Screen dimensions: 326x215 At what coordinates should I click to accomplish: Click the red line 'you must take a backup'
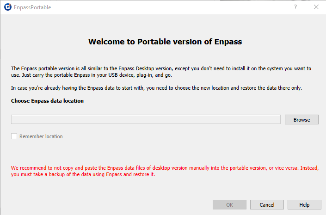point(83,175)
